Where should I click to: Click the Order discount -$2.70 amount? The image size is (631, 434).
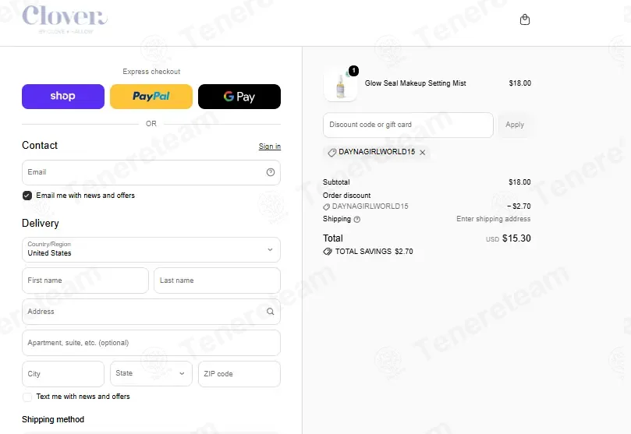(x=519, y=206)
